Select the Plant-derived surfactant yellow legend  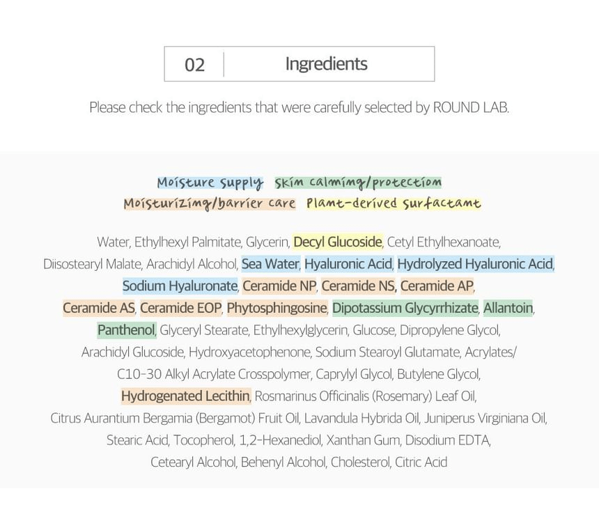click(x=394, y=203)
